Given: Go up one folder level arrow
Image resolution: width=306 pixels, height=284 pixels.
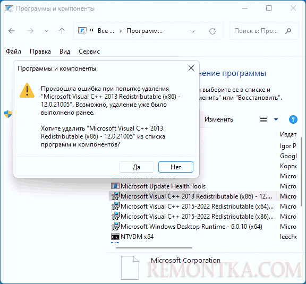Looking at the screenshot, I should point(62,31).
